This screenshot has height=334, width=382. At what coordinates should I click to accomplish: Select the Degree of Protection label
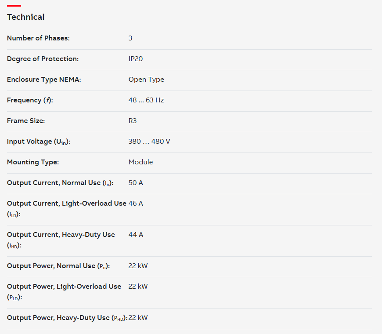coord(43,59)
